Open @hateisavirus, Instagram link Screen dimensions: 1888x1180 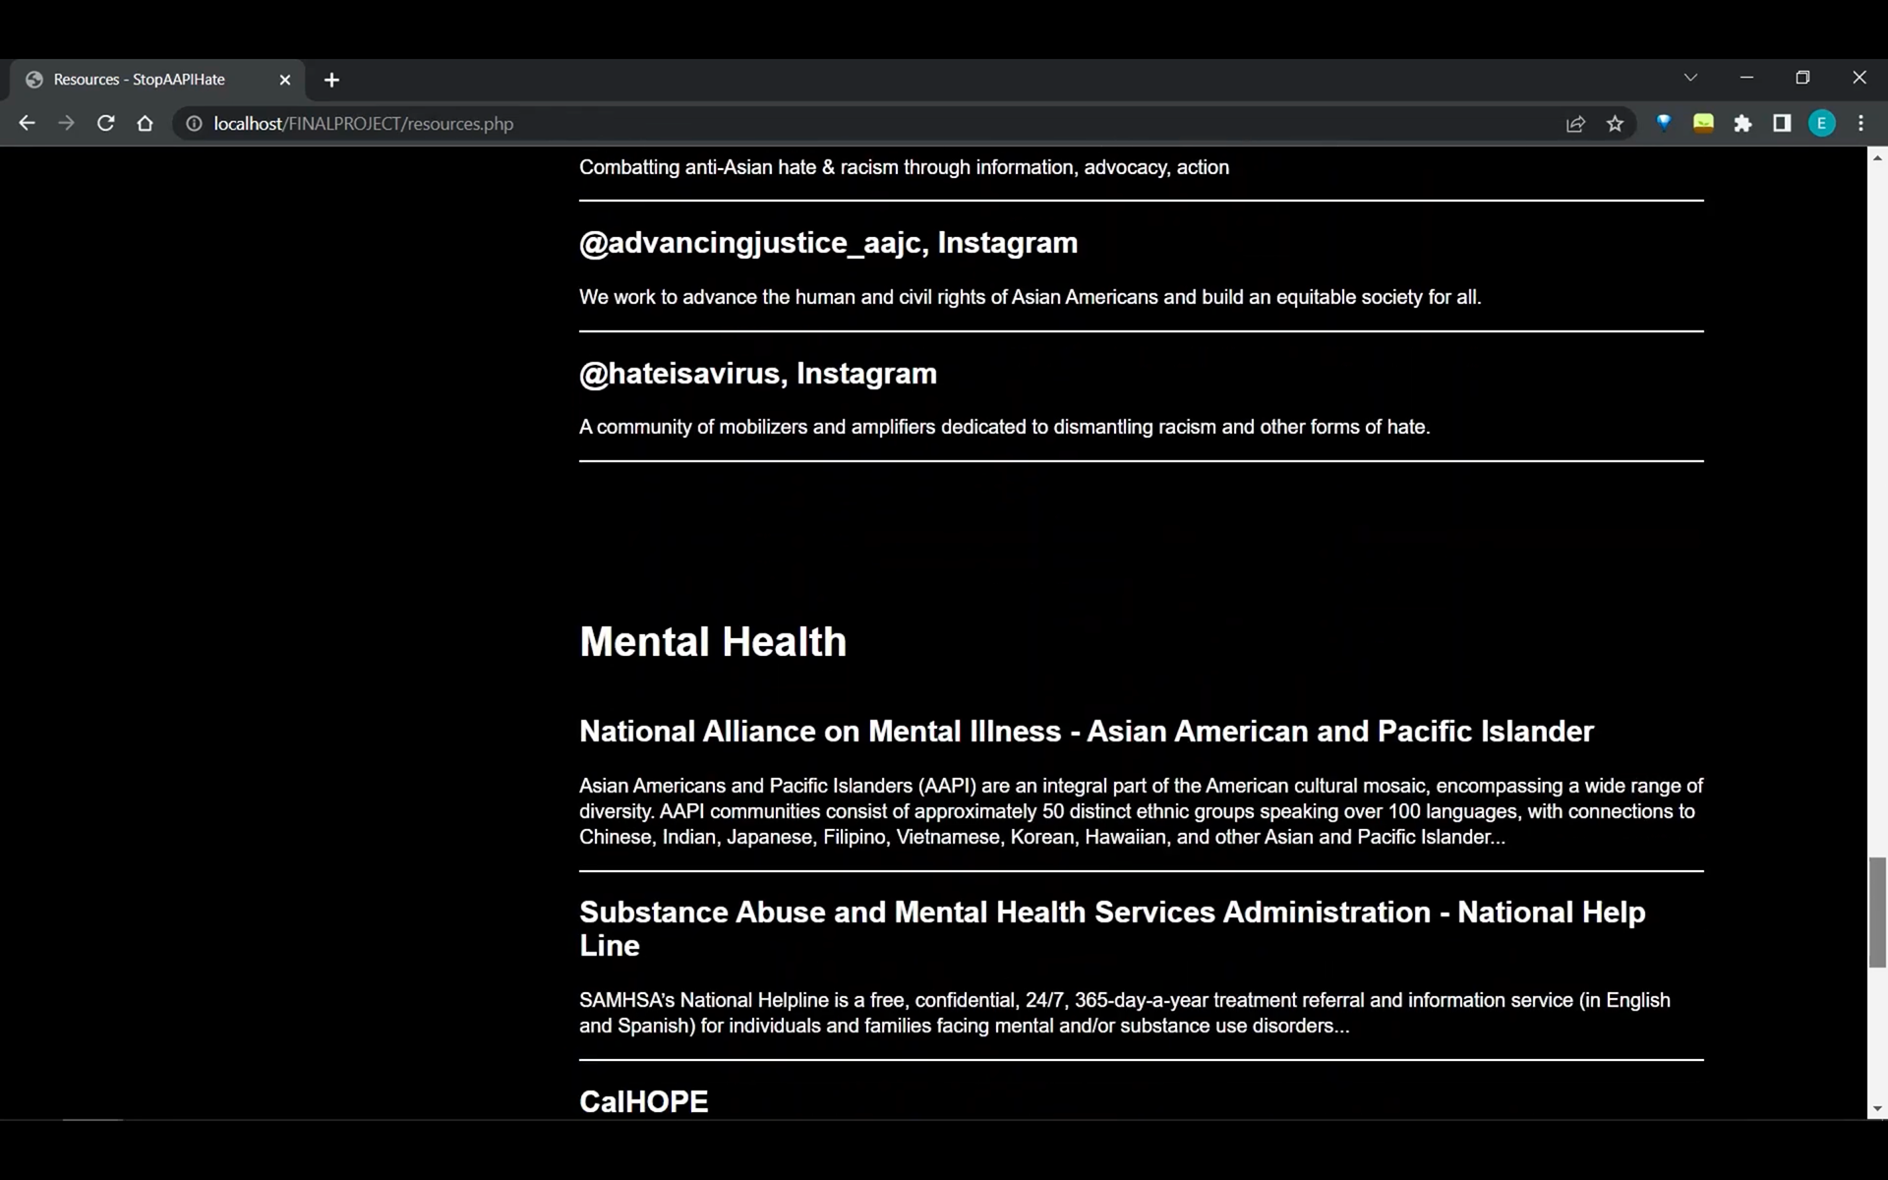[757, 374]
